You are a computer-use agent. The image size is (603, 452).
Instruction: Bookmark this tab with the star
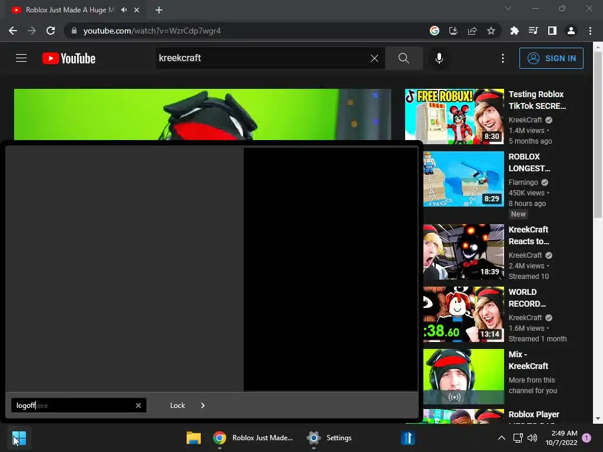491,31
